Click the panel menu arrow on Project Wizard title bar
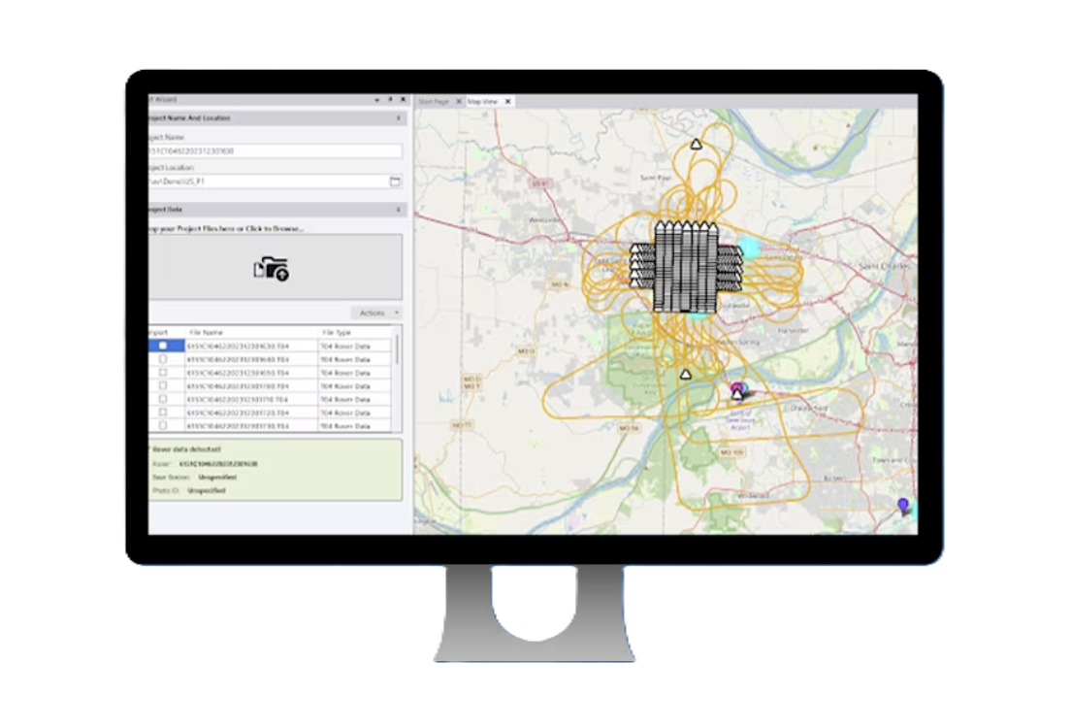This screenshot has width=1072, height=728. pos(376,98)
